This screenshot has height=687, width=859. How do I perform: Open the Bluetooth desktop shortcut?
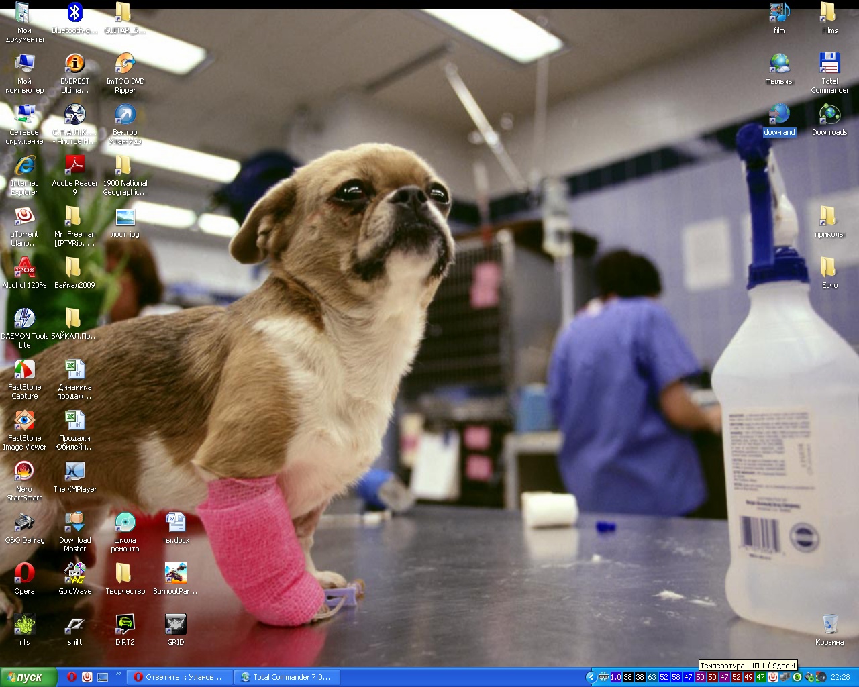74,18
